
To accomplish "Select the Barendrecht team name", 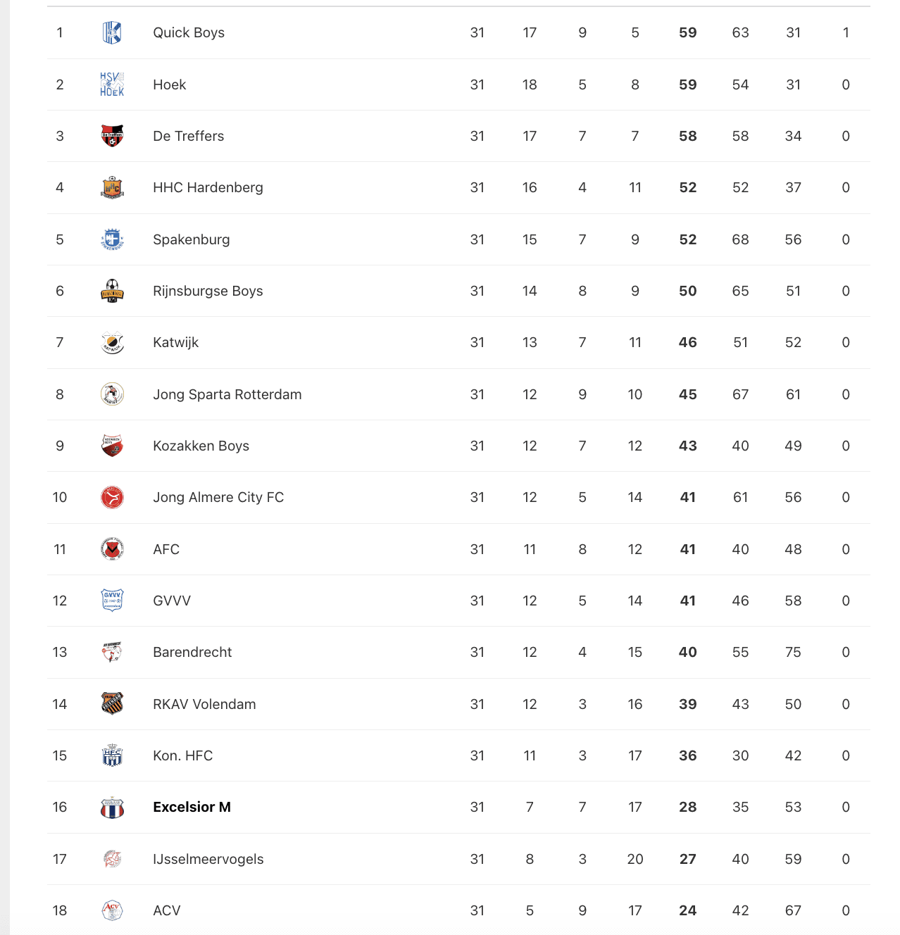I will pos(192,652).
